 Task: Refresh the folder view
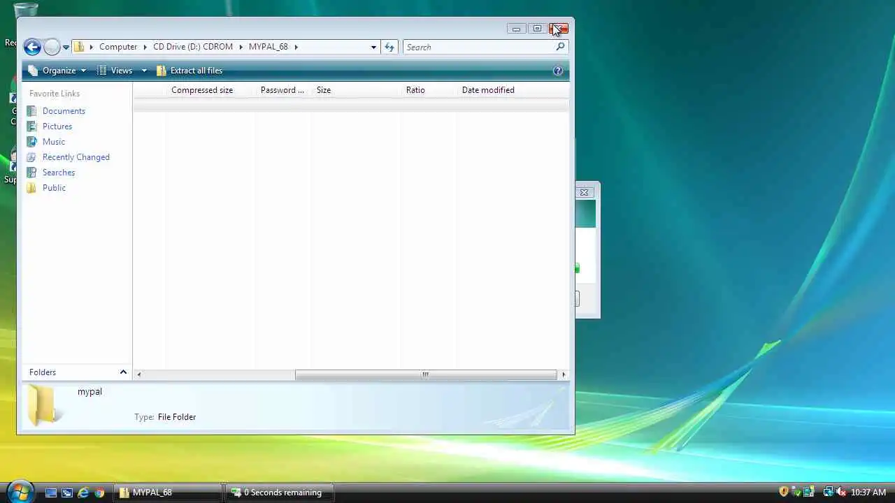click(389, 47)
